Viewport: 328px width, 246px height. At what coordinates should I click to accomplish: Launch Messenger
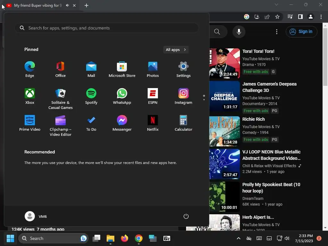tap(122, 123)
